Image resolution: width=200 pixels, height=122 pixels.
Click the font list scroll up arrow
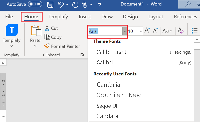pyautogui.click(x=197, y=39)
